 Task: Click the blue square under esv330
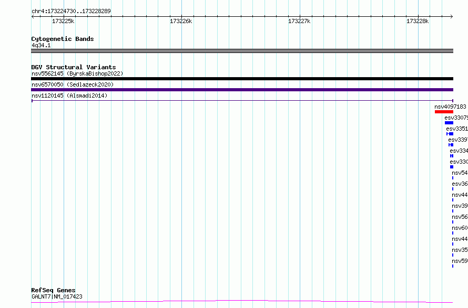pyautogui.click(x=452, y=167)
